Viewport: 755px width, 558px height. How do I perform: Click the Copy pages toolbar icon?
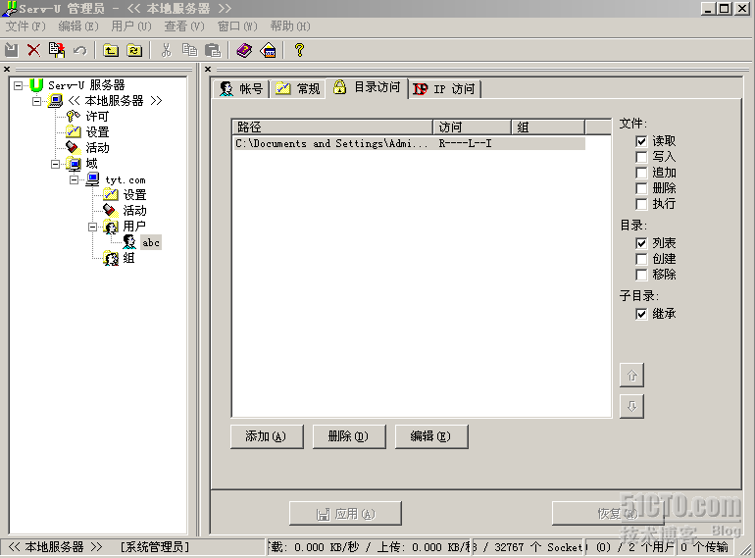[189, 50]
